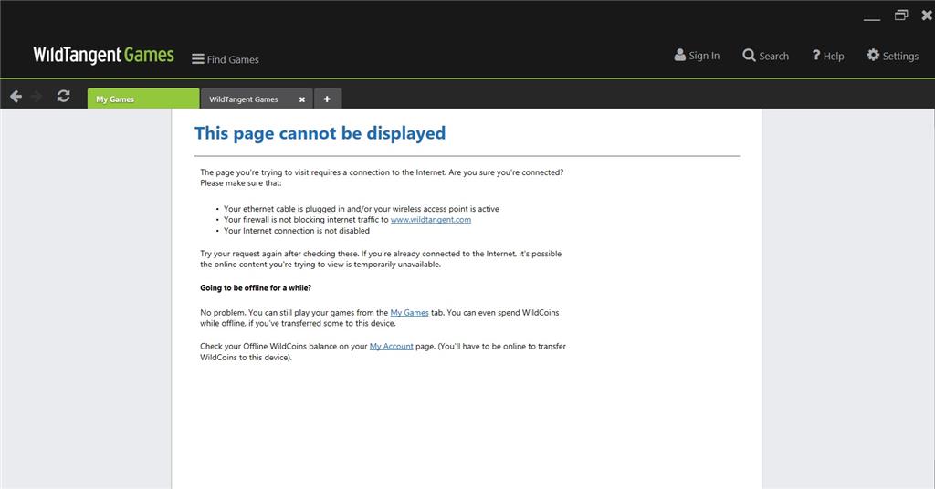Viewport: 935px width, 489px height.
Task: Click Sign In in the header
Action: point(697,56)
